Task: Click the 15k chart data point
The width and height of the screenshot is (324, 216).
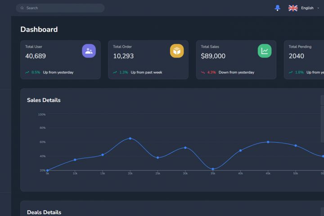Action: pyautogui.click(x=103, y=155)
